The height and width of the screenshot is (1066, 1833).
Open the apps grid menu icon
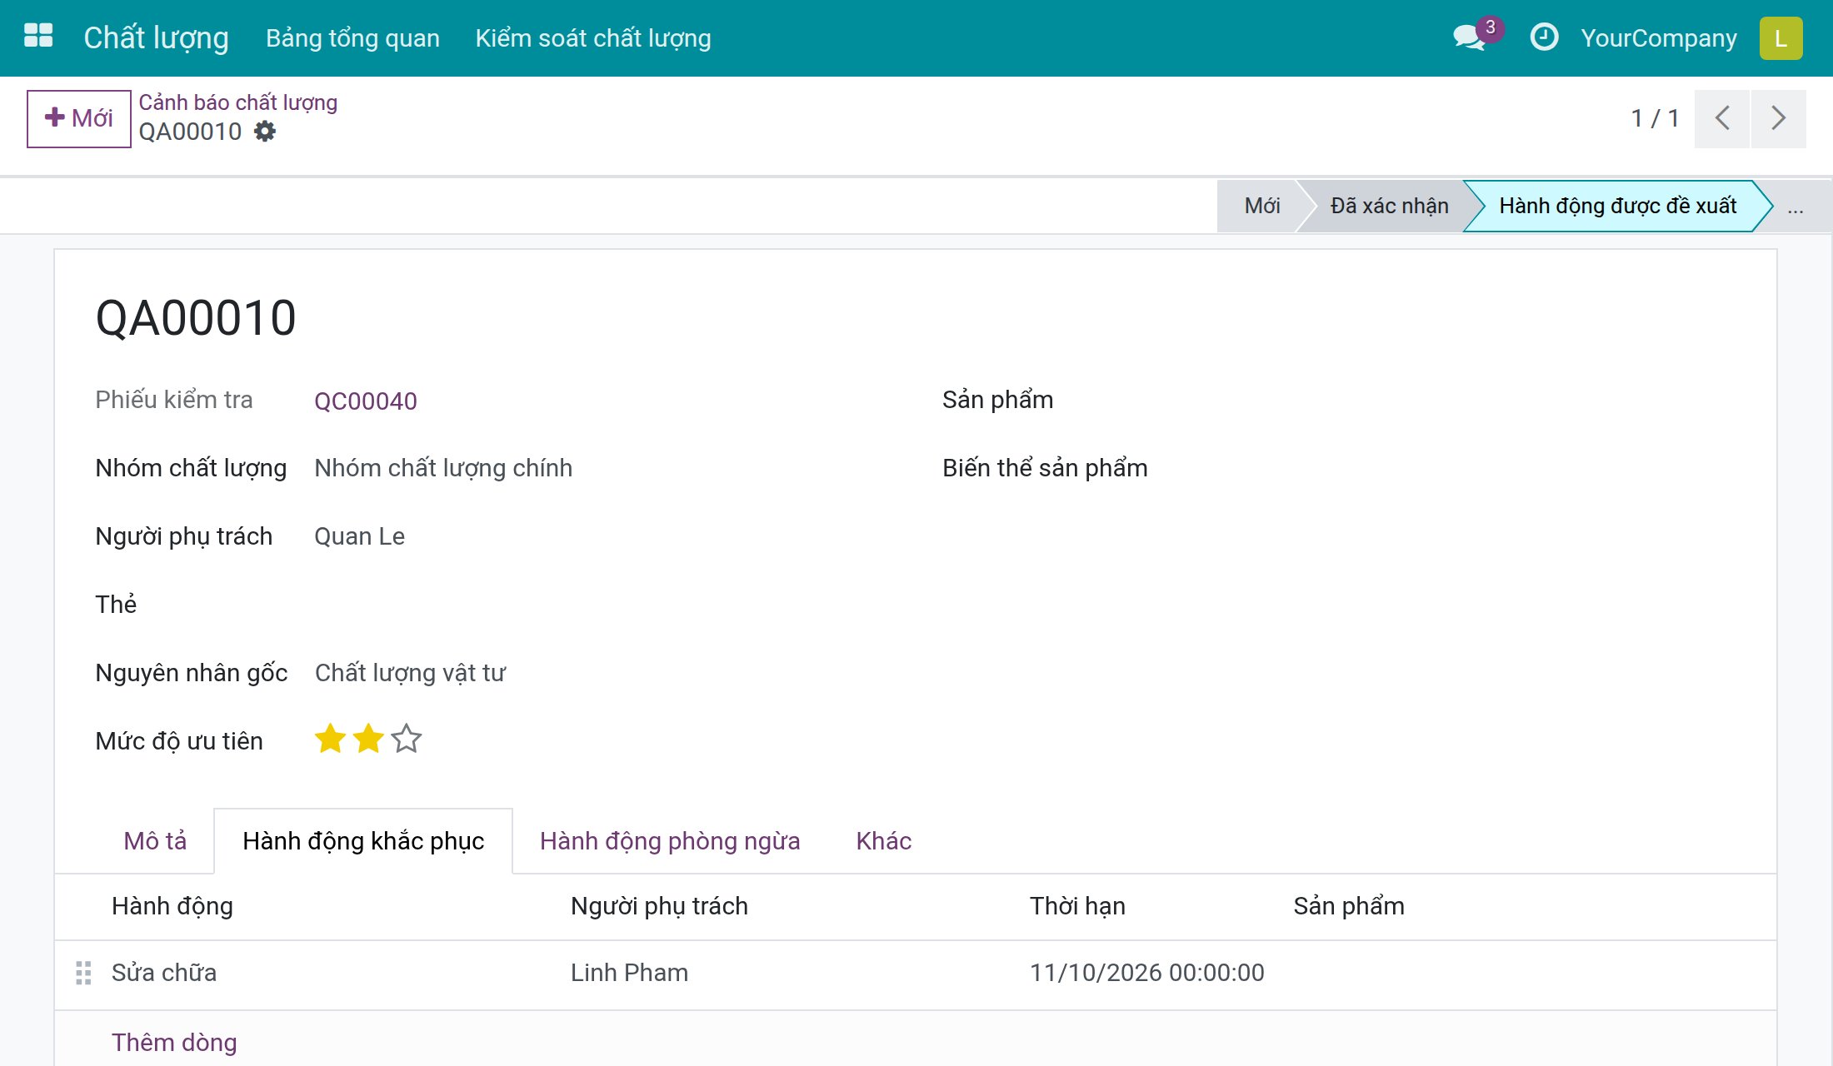[x=38, y=37]
